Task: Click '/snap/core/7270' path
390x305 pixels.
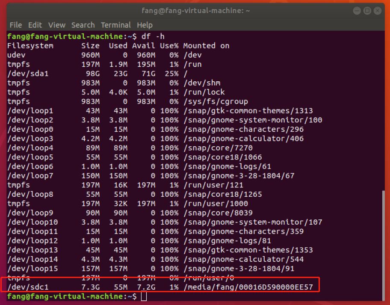Action: point(218,148)
